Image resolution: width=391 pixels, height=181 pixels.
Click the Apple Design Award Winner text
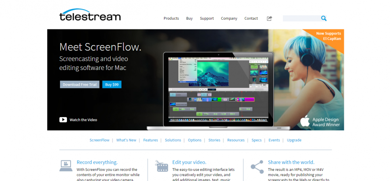326,122
